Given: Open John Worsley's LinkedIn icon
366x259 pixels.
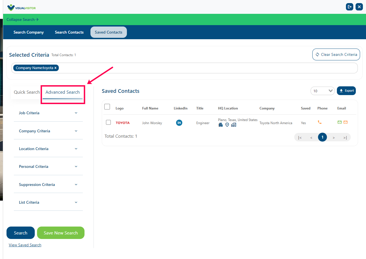Looking at the screenshot, I should click(x=179, y=123).
